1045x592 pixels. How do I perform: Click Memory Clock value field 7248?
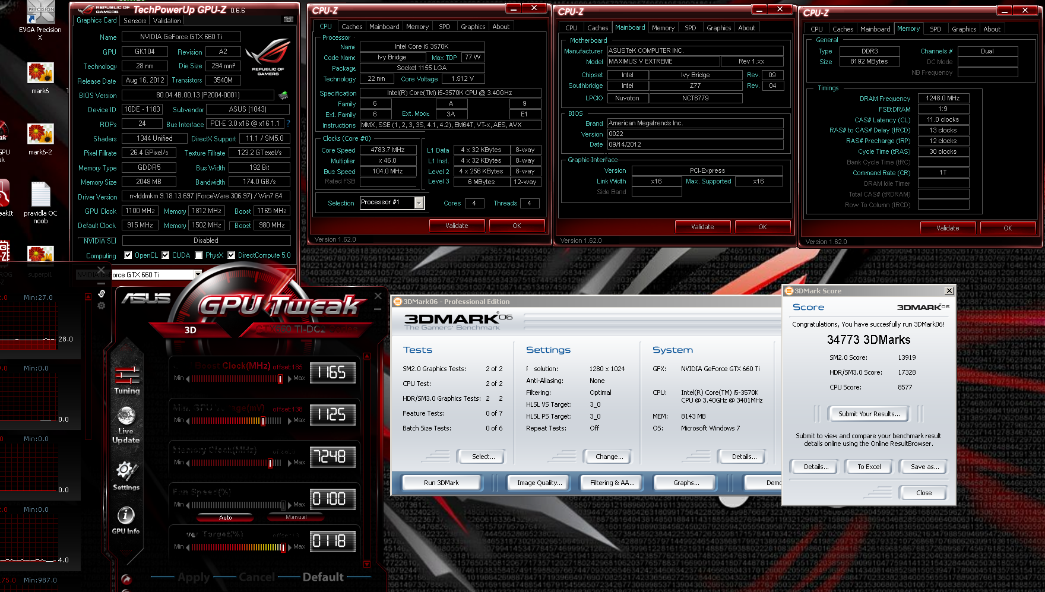point(332,457)
